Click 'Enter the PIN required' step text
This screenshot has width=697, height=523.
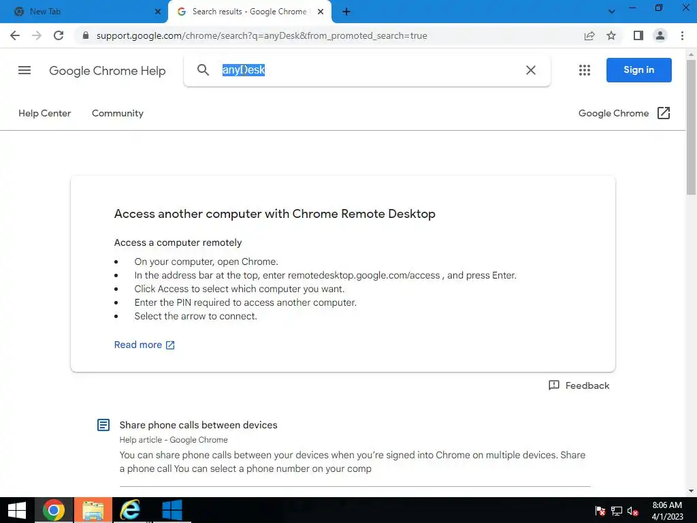point(245,303)
